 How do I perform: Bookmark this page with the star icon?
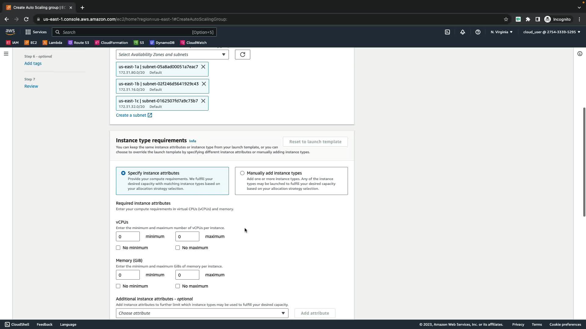tap(506, 19)
